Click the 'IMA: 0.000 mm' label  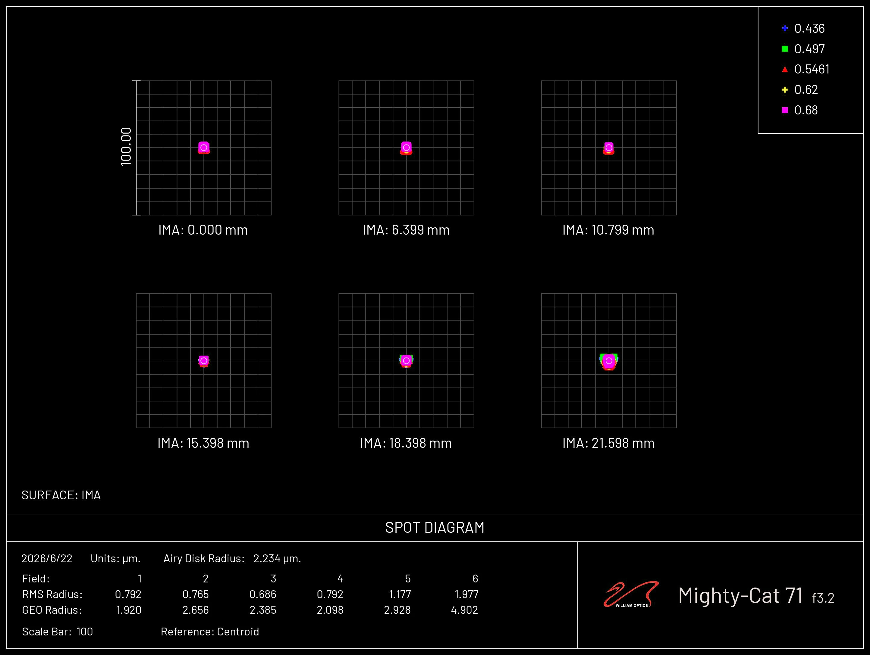pyautogui.click(x=203, y=230)
